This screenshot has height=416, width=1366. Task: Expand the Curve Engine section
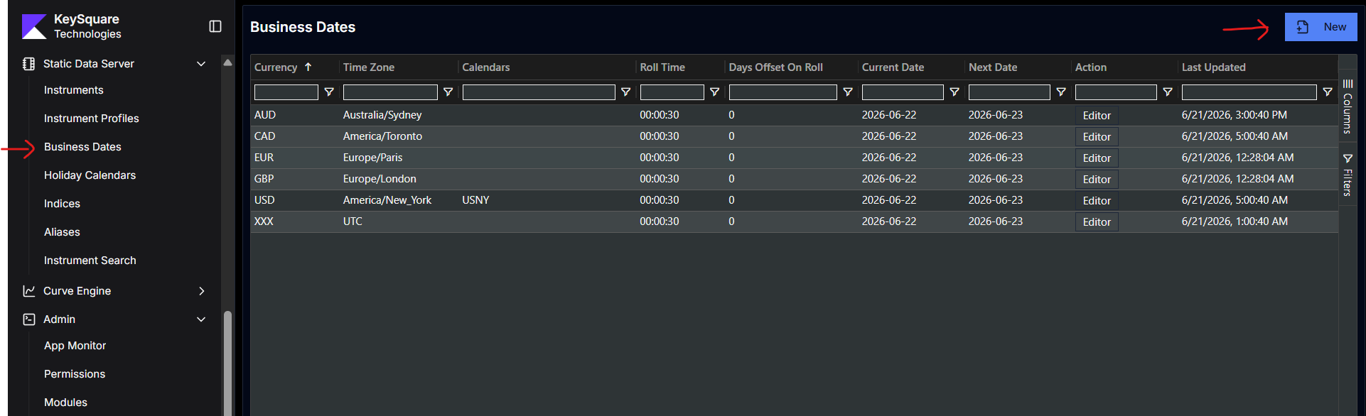pyautogui.click(x=201, y=291)
